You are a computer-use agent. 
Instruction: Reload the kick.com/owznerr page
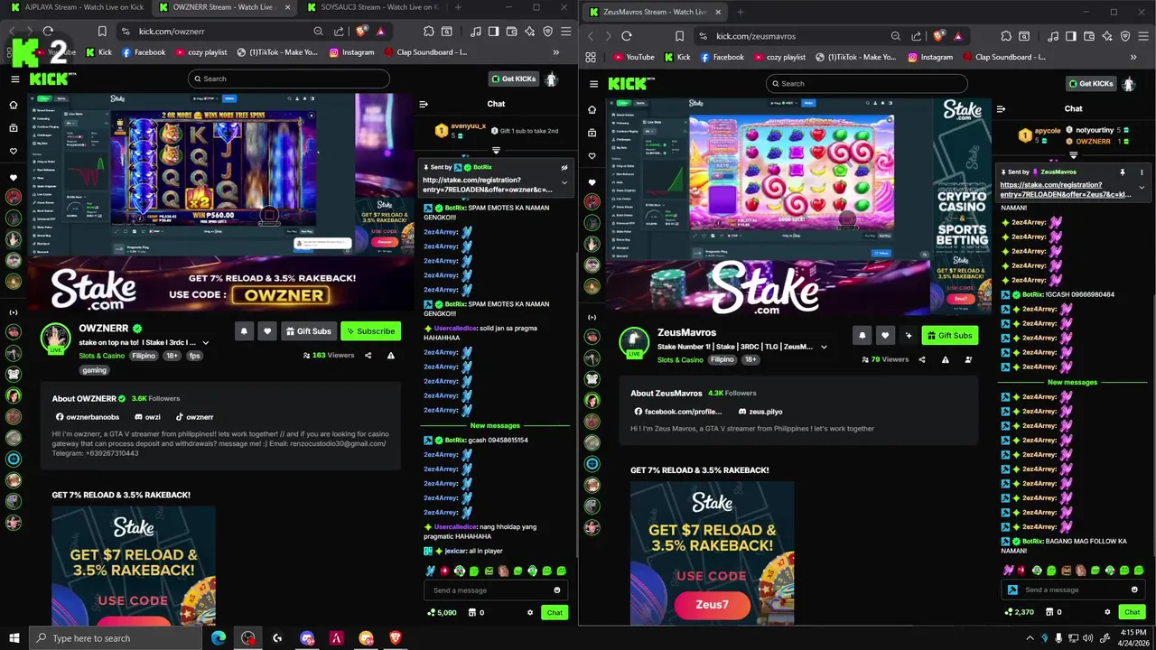[48, 32]
